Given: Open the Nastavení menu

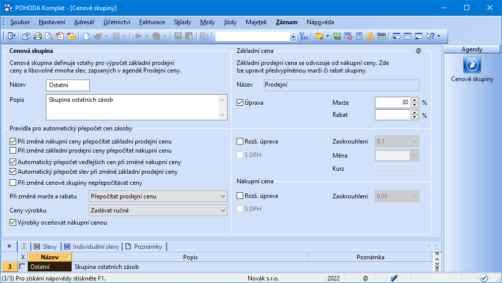Looking at the screenshot, I should point(52,22).
